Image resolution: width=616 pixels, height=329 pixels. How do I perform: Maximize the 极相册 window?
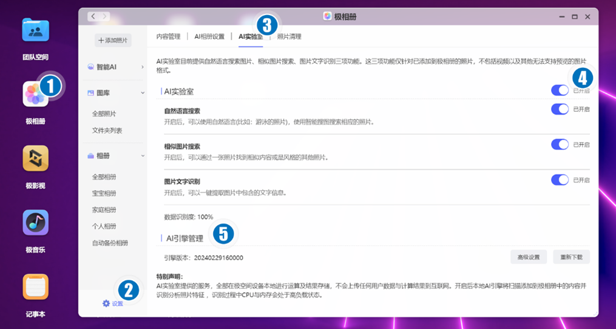click(x=574, y=17)
